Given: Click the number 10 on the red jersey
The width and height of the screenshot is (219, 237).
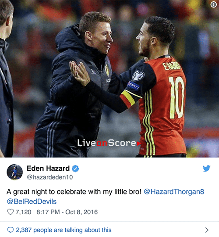Looking at the screenshot, I should (x=177, y=97).
